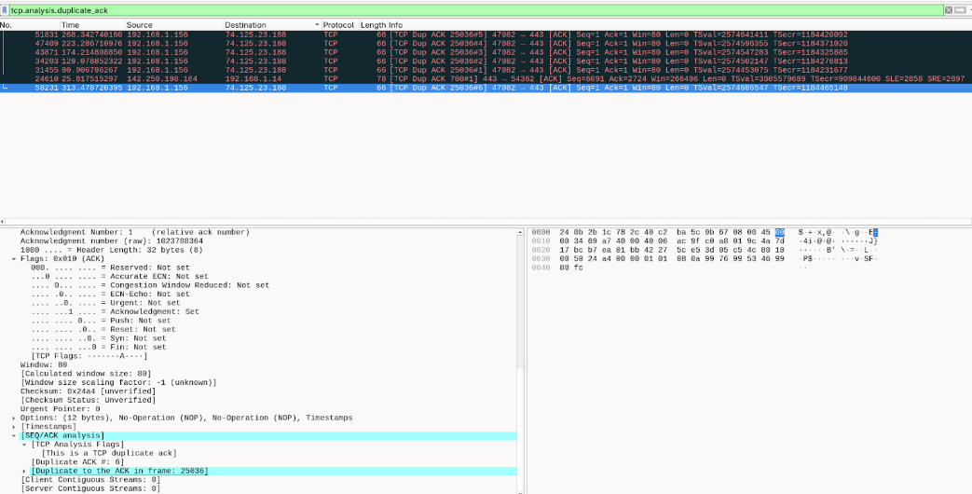Viewport: 972px width, 494px height.
Task: Collapse the [TCP Analysis Flags] node
Action: click(x=24, y=445)
